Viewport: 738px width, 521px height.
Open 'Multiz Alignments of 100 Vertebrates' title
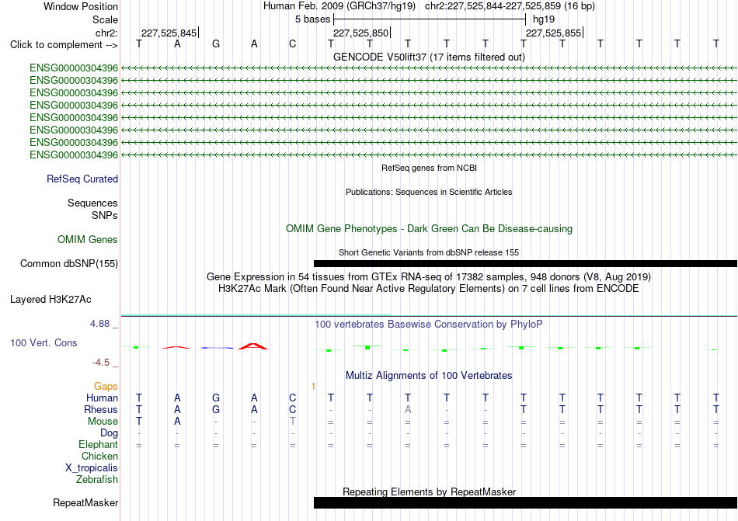click(429, 375)
